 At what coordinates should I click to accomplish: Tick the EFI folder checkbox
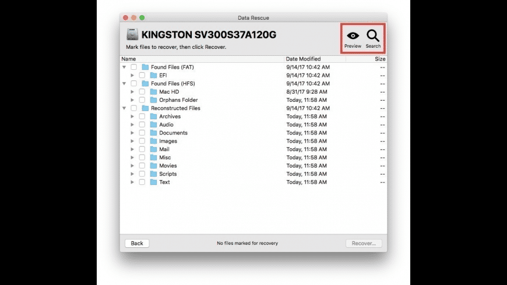[x=142, y=75]
